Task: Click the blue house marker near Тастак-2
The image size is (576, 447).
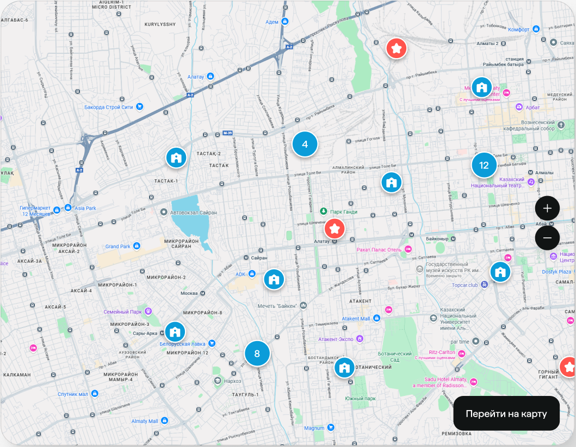Action: [176, 158]
